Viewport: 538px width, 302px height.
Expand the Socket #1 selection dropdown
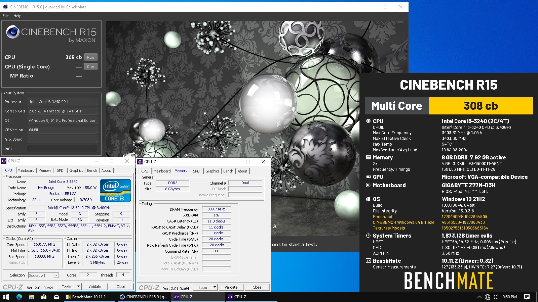56,275
